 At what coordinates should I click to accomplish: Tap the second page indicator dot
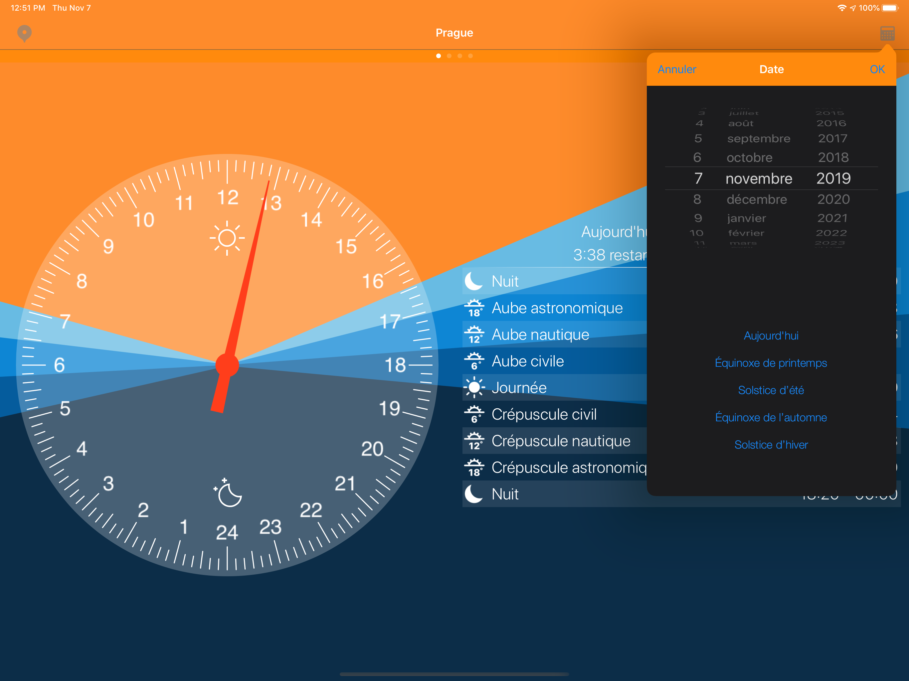tap(449, 56)
